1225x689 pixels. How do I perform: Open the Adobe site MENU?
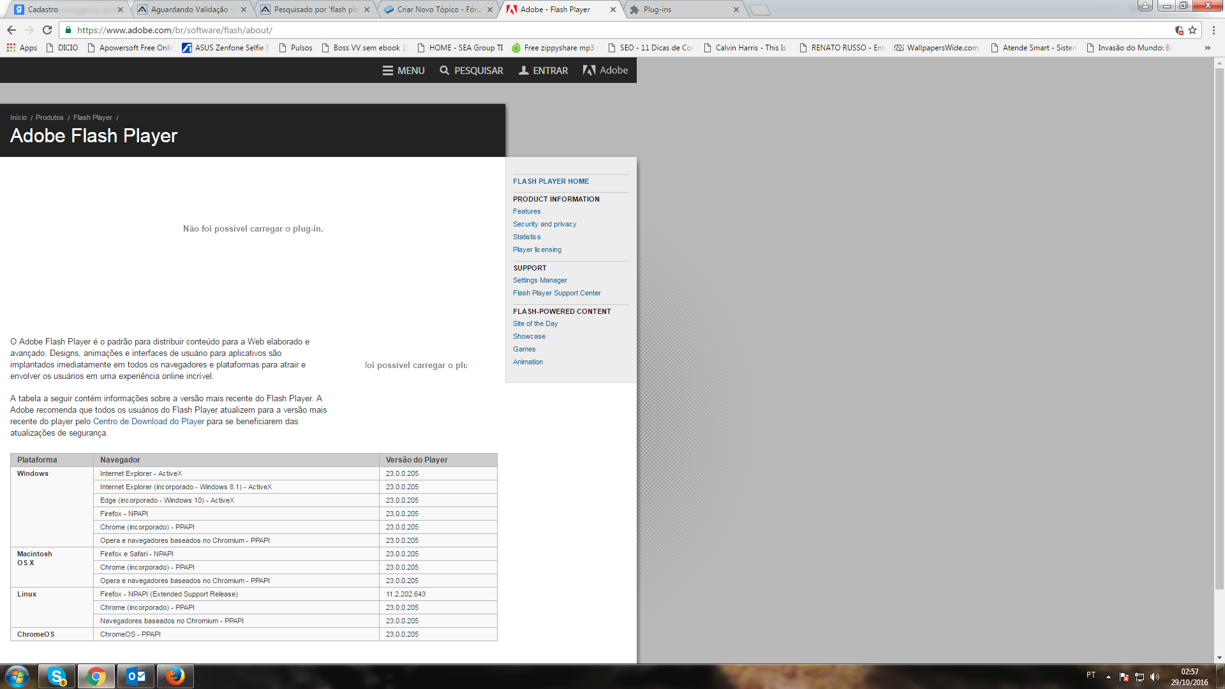point(403,70)
